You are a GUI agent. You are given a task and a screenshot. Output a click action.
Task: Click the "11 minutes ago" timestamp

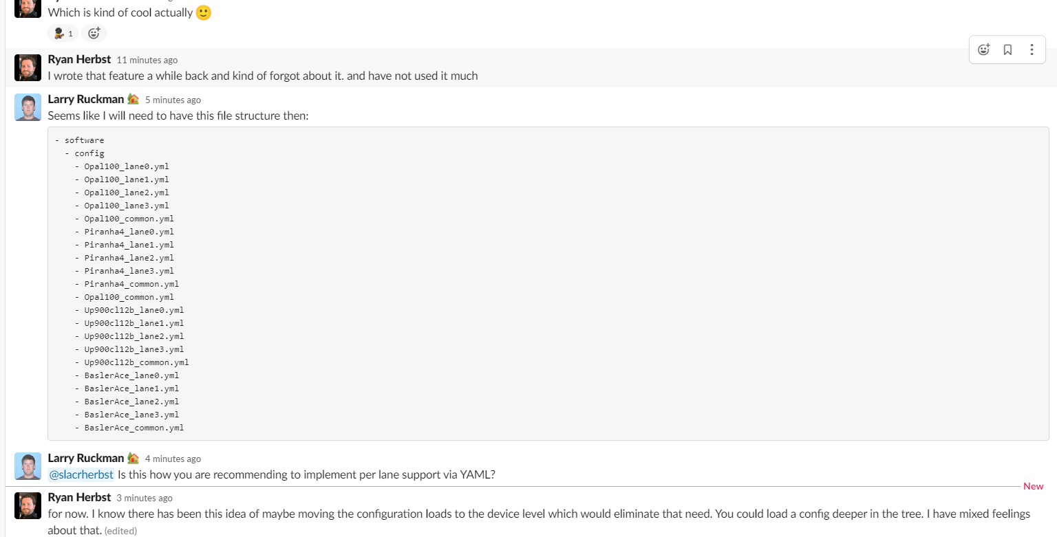click(147, 61)
